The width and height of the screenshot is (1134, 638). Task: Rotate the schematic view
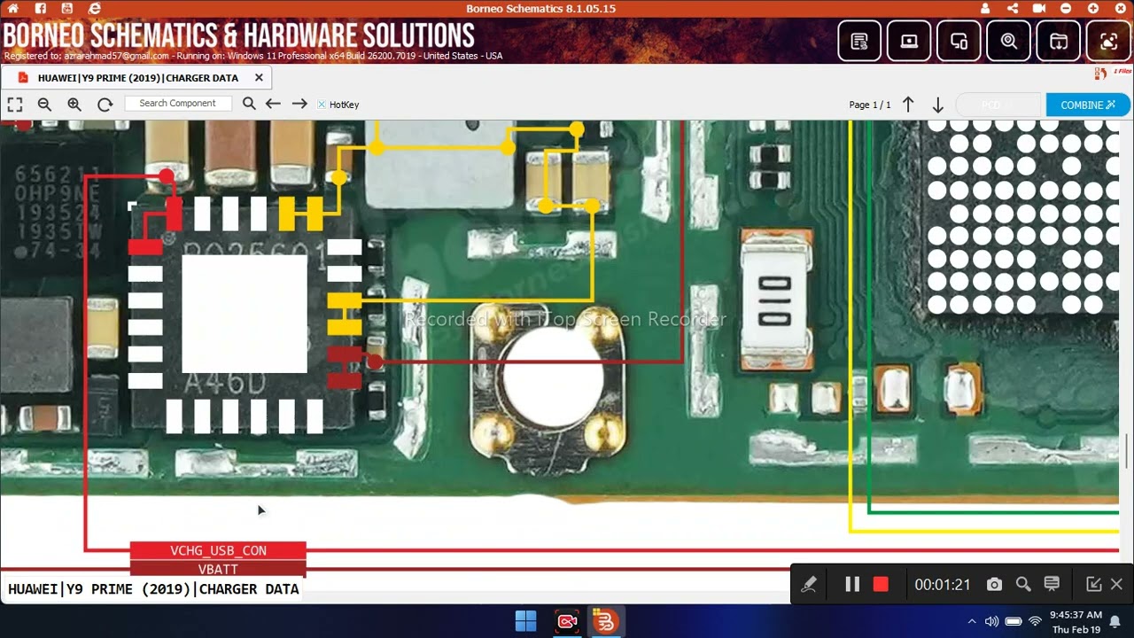click(105, 105)
